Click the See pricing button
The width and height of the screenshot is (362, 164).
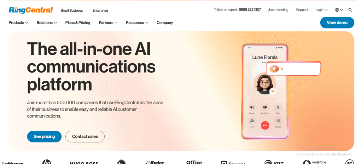tap(44, 136)
